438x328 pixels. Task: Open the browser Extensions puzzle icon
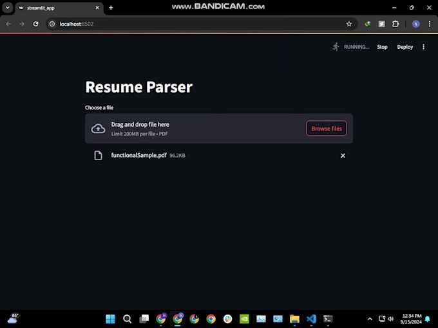coord(395,24)
